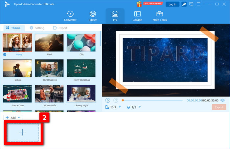Pick the Christmas Eve theme

coord(49,68)
